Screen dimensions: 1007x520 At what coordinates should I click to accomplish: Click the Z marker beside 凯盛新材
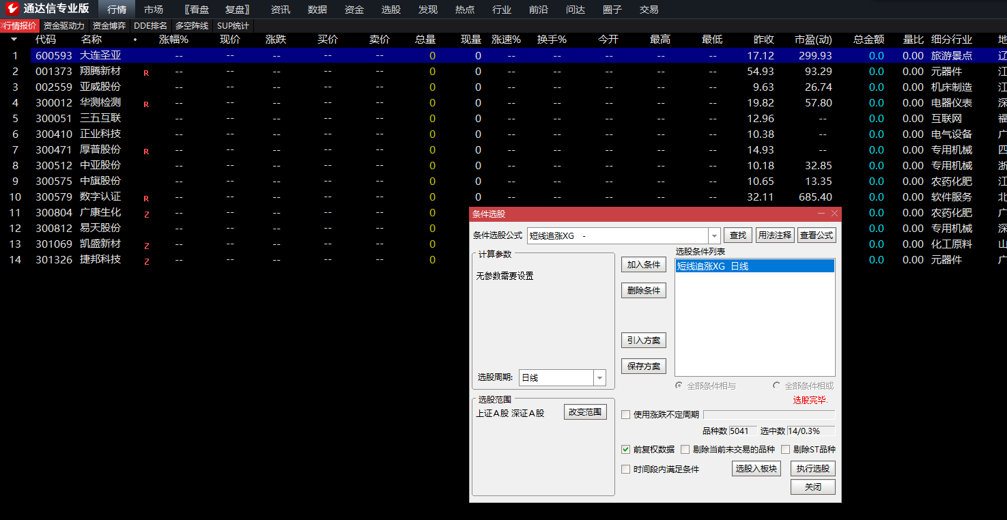point(146,246)
